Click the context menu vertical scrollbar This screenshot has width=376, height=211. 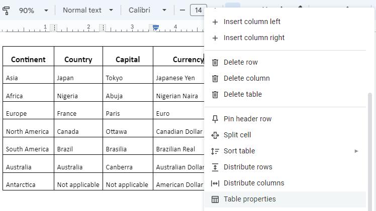[371, 150]
